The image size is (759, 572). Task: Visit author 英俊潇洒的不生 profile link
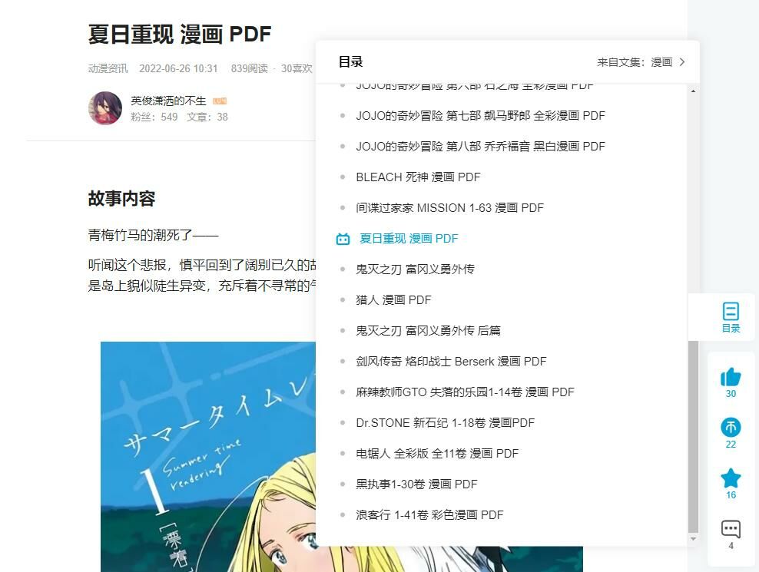click(x=168, y=101)
